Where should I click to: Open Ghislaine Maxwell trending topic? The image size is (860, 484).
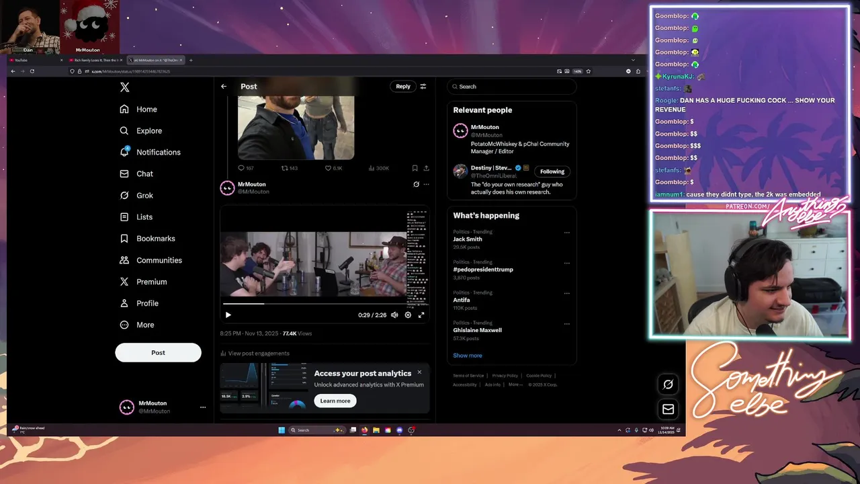click(x=477, y=330)
